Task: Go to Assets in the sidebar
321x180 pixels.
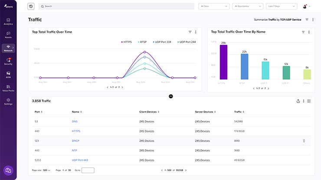Action: [8, 35]
